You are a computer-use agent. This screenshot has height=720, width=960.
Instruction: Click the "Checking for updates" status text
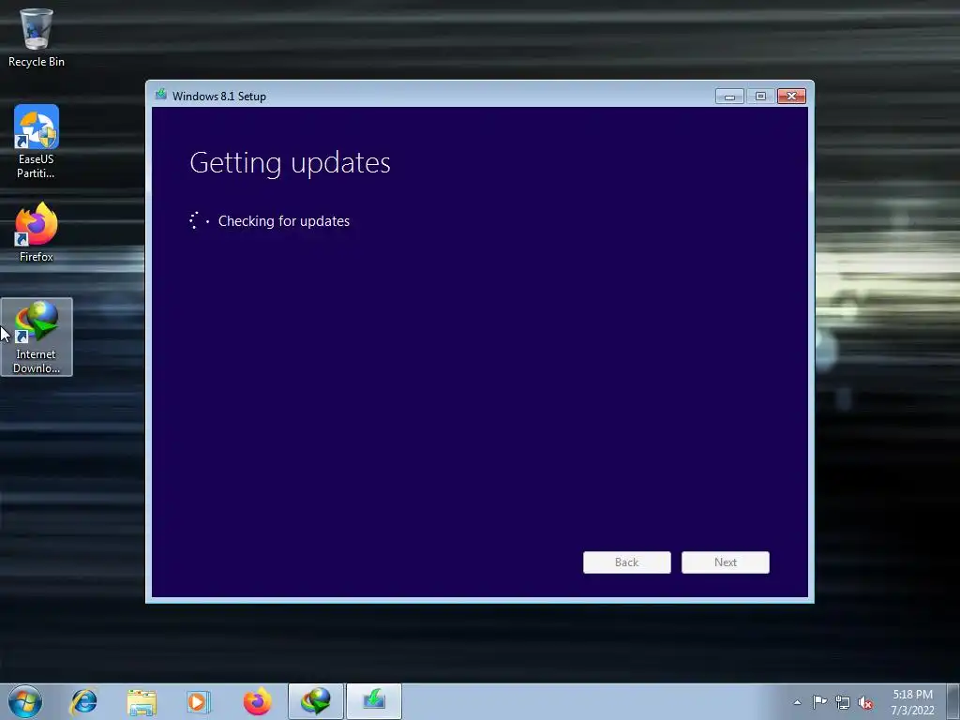(284, 221)
